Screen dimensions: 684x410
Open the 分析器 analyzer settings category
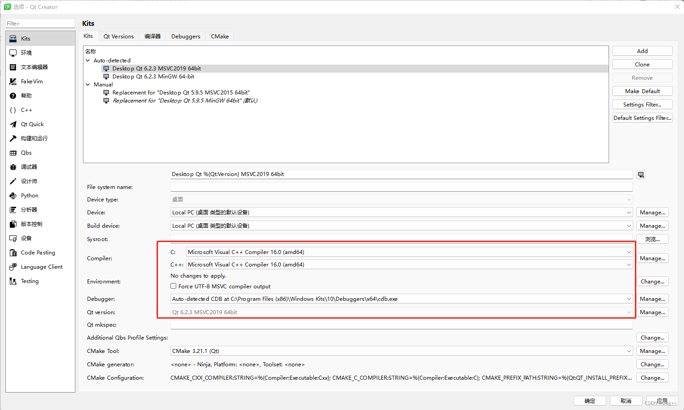click(x=40, y=209)
